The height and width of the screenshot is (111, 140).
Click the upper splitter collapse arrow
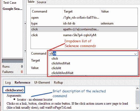pos(25,23)
